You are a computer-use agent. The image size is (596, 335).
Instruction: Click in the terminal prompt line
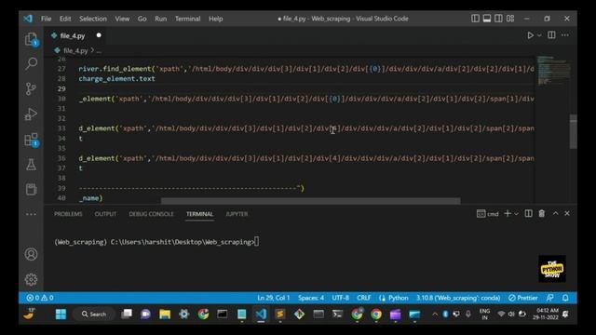pos(156,242)
